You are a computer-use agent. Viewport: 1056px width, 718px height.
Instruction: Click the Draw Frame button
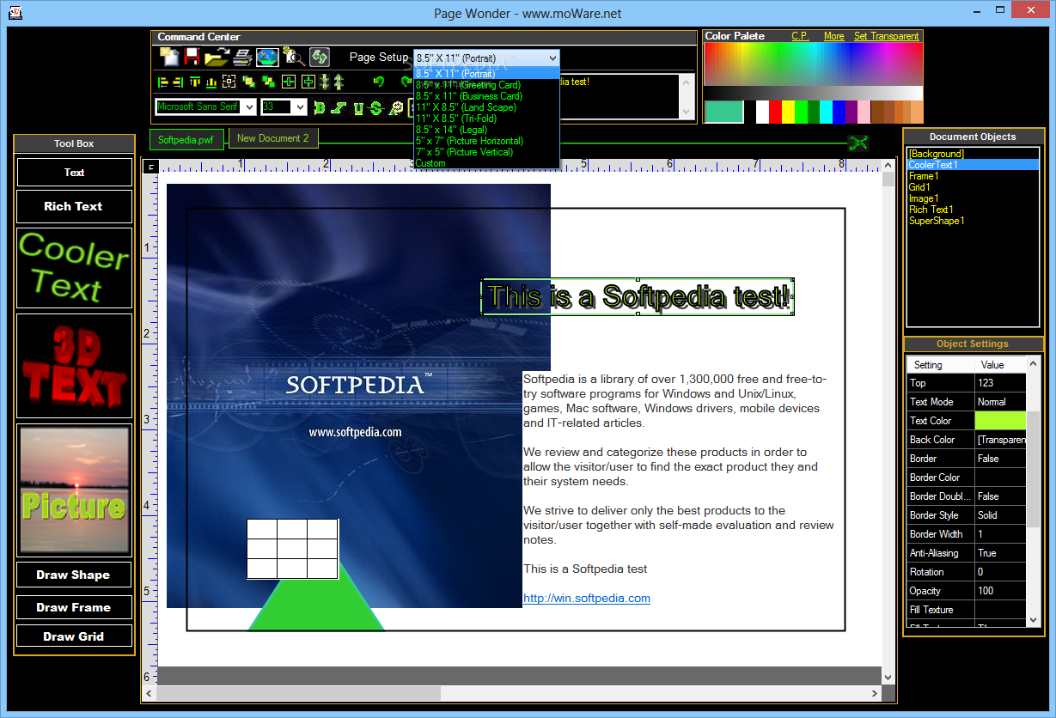coord(75,607)
